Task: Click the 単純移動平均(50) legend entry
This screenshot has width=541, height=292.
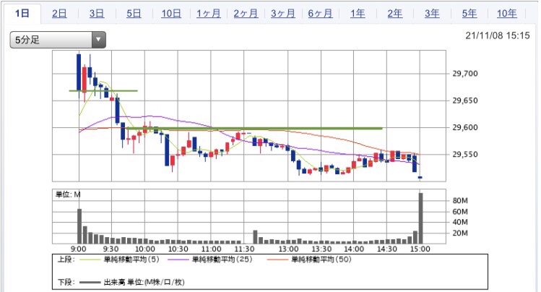Action: coord(321,259)
